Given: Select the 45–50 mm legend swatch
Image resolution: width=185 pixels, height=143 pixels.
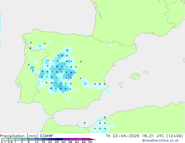Looking at the screenshot, I should point(86,139).
